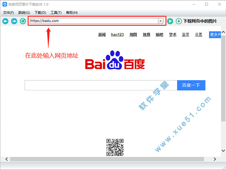This screenshot has width=226, height=170.
Task: Open the 工具(T) menu
Action: click(x=56, y=13)
